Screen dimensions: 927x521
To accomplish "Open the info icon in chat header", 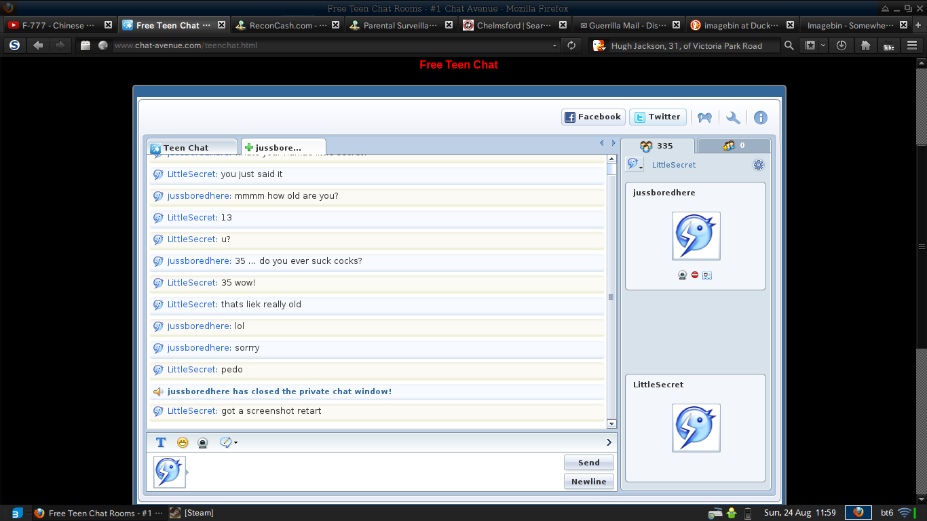I will pyautogui.click(x=761, y=117).
